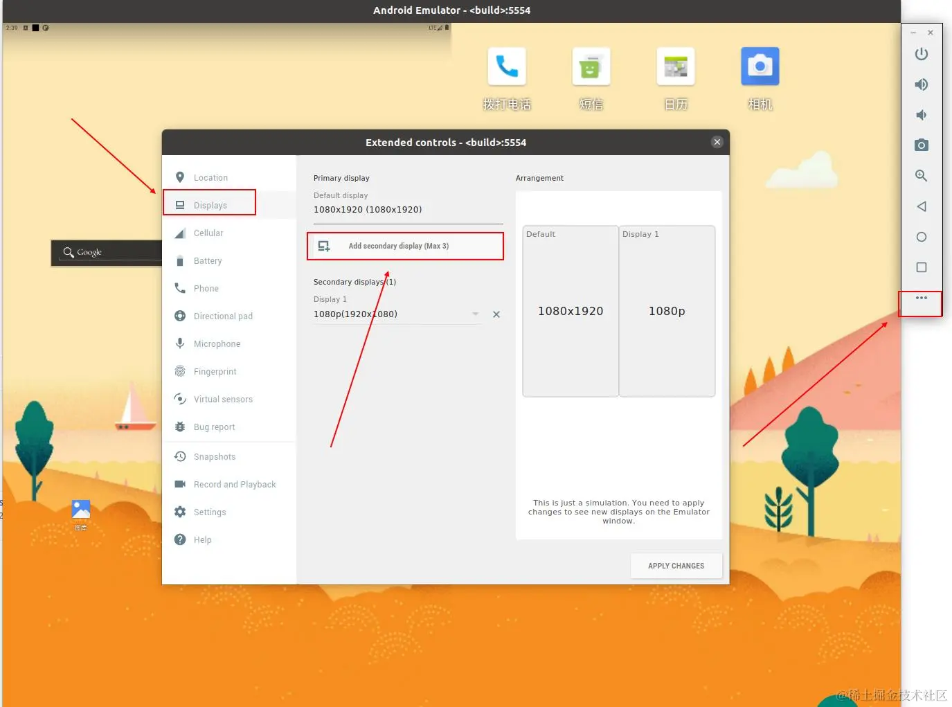Click the volume up icon in emulator toolbar
952x707 pixels.
(921, 84)
